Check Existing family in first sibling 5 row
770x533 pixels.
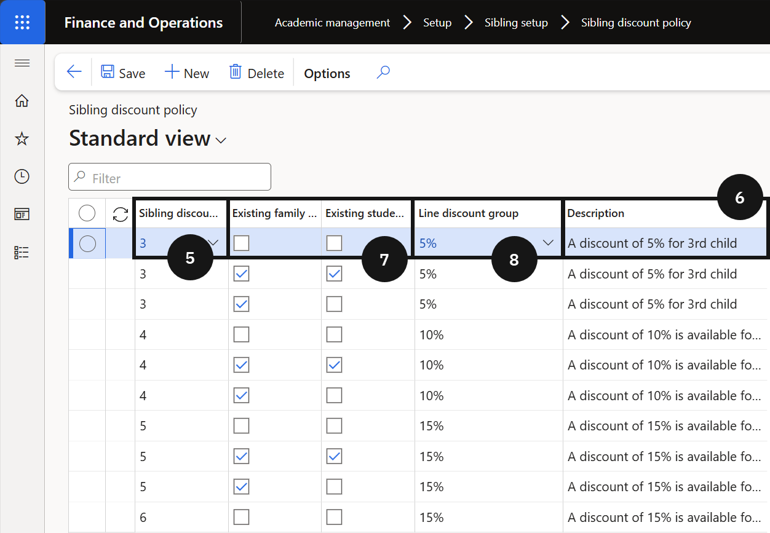click(242, 425)
